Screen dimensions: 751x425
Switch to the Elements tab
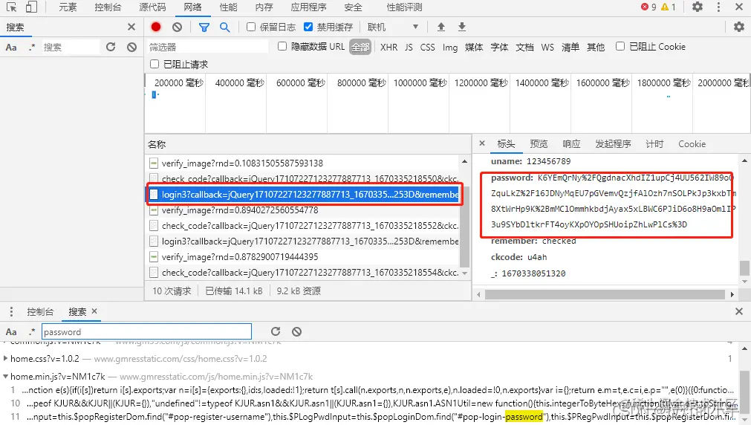click(x=68, y=7)
